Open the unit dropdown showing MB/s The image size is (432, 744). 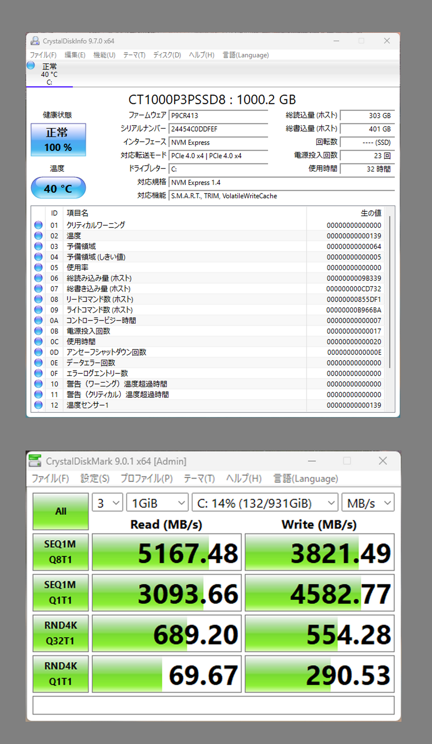[368, 502]
